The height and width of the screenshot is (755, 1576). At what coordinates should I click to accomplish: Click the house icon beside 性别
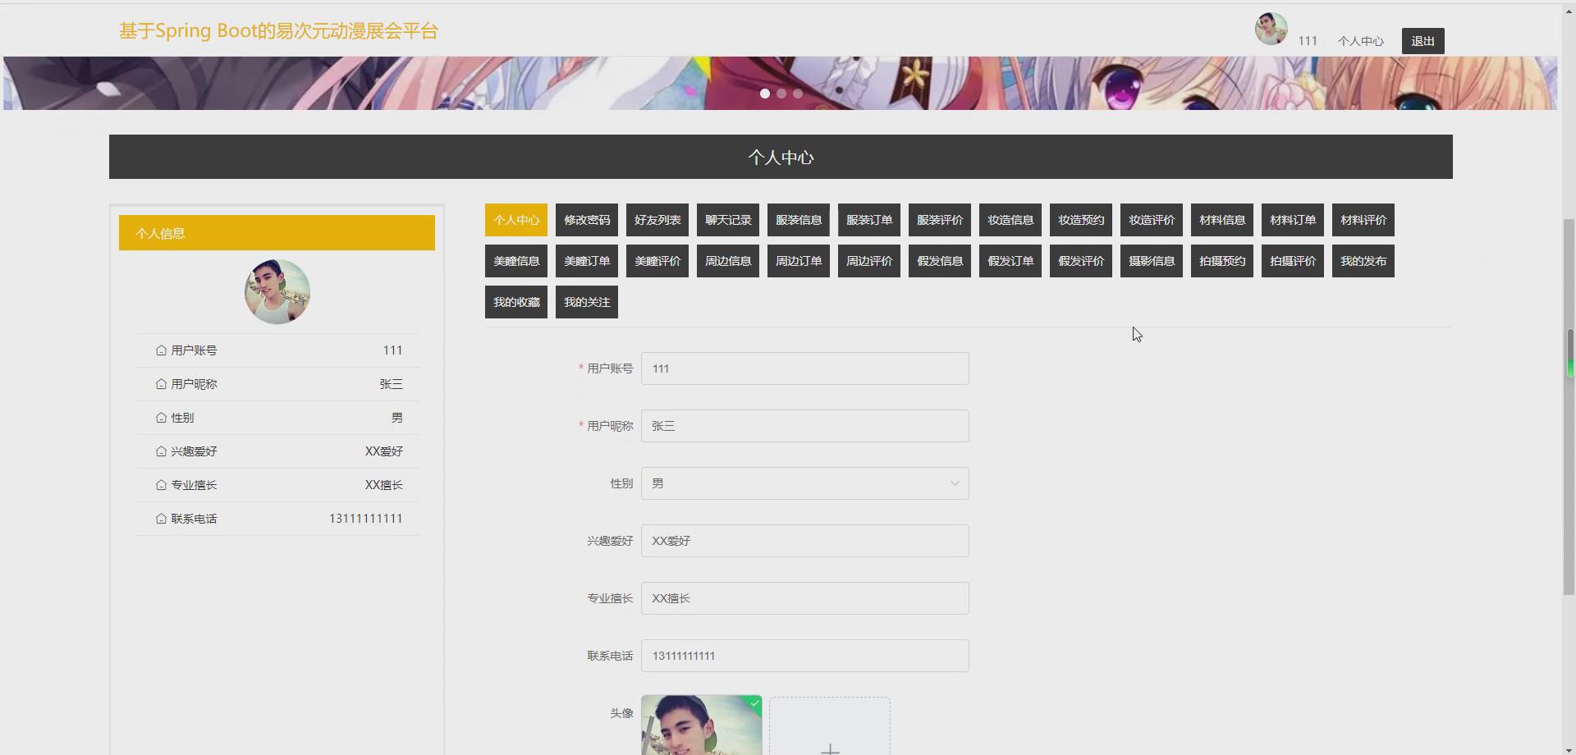[x=161, y=417]
